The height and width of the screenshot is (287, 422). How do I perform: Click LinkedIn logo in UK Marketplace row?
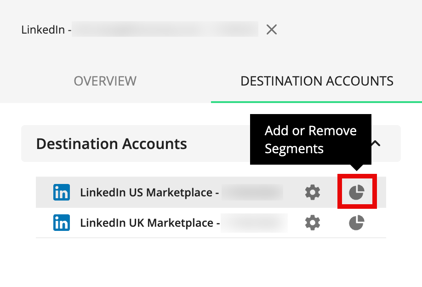click(62, 223)
